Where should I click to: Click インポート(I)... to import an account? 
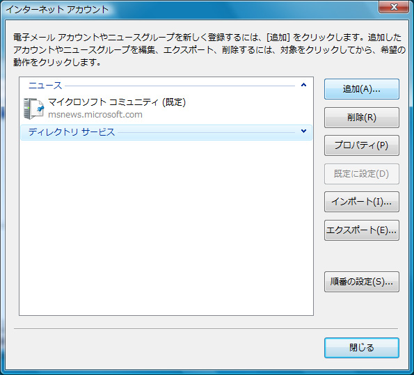(361, 202)
